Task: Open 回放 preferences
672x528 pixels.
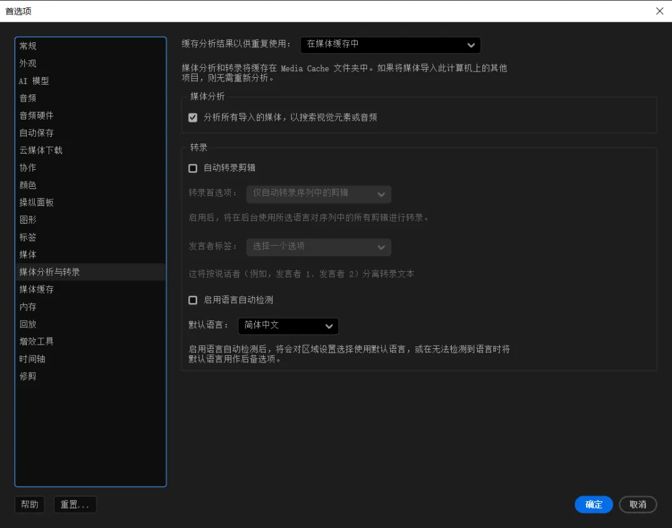Action: tap(90, 324)
